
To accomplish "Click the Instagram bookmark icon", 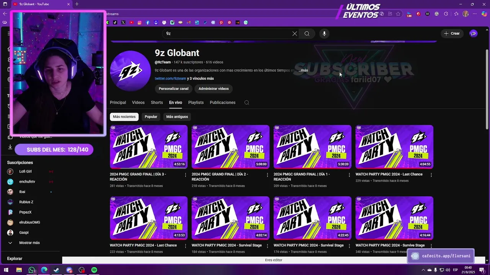I will click(x=139, y=23).
